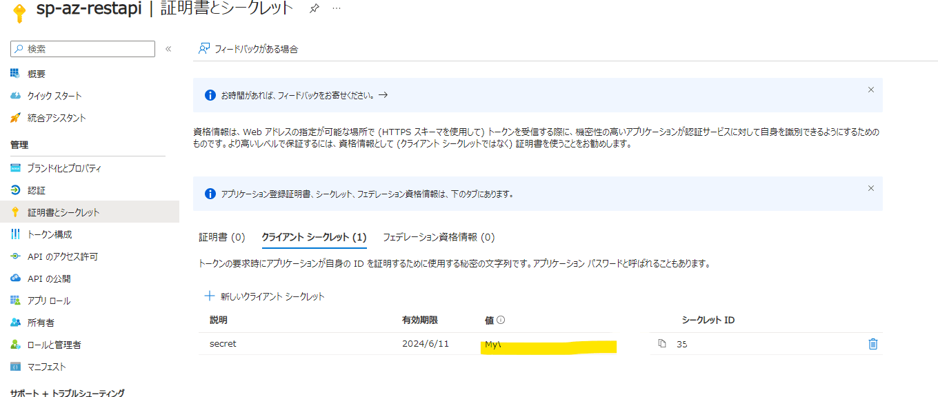This screenshot has width=938, height=397.
Task: Click フィードバックがある場合 button
Action: pos(248,49)
